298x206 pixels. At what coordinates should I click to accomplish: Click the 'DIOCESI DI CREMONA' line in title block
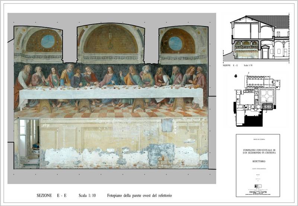(259, 139)
